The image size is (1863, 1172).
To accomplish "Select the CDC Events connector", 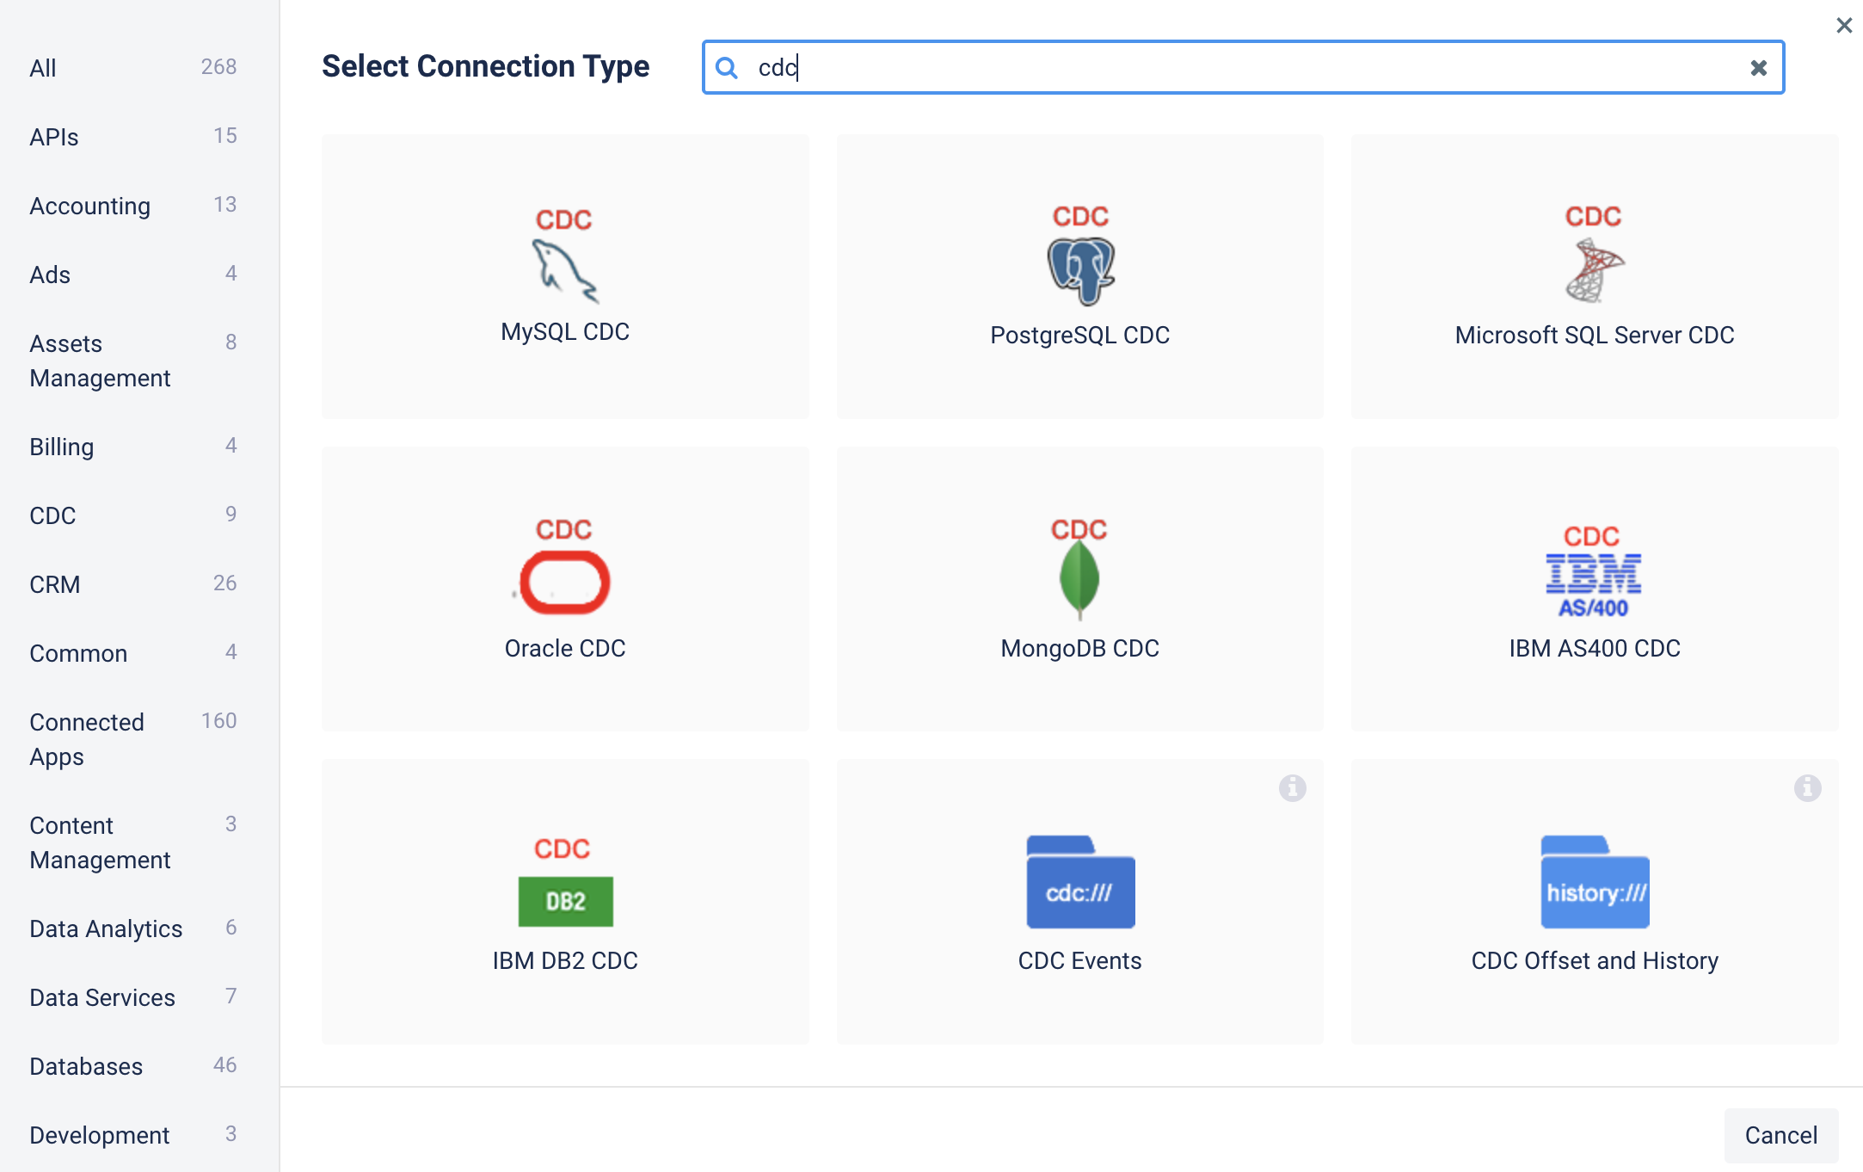I will pyautogui.click(x=1079, y=902).
